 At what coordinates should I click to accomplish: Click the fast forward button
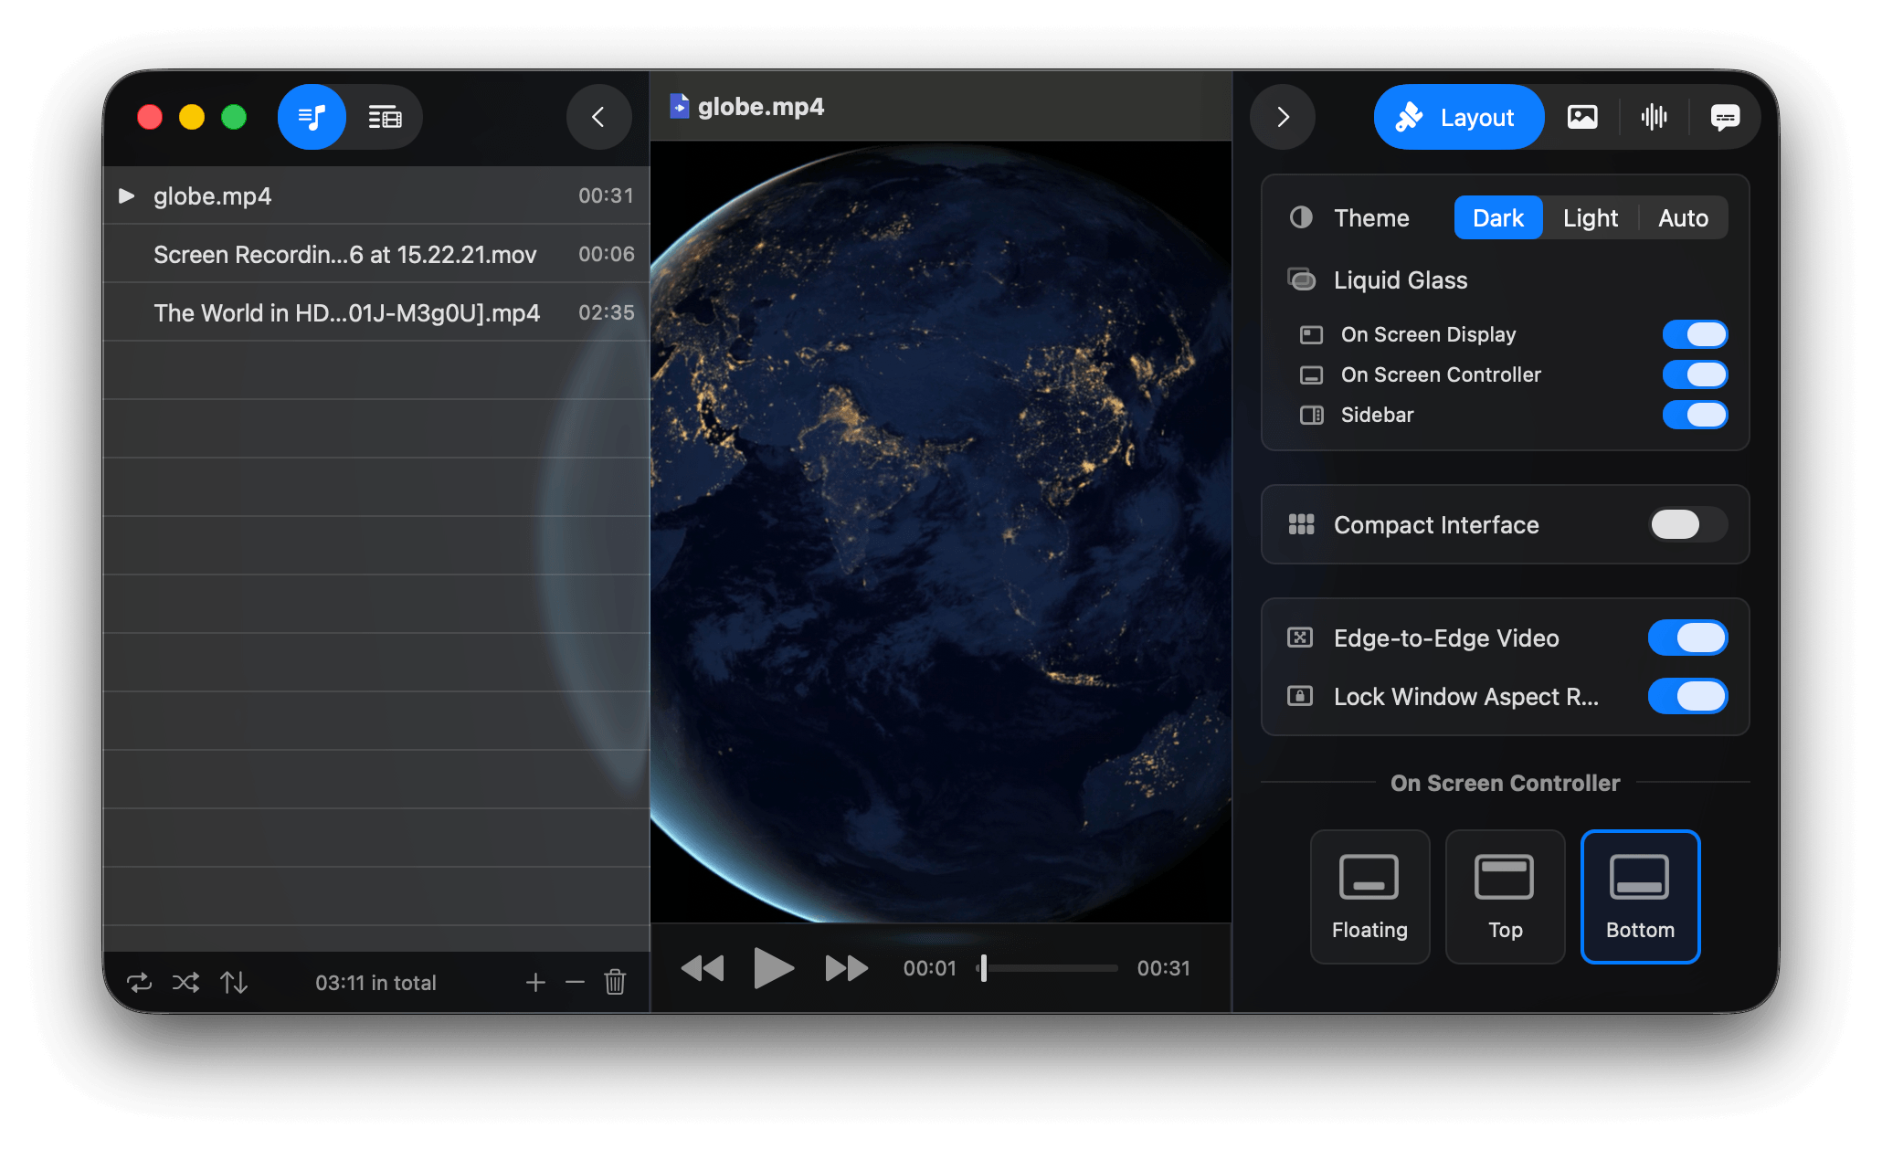click(847, 968)
